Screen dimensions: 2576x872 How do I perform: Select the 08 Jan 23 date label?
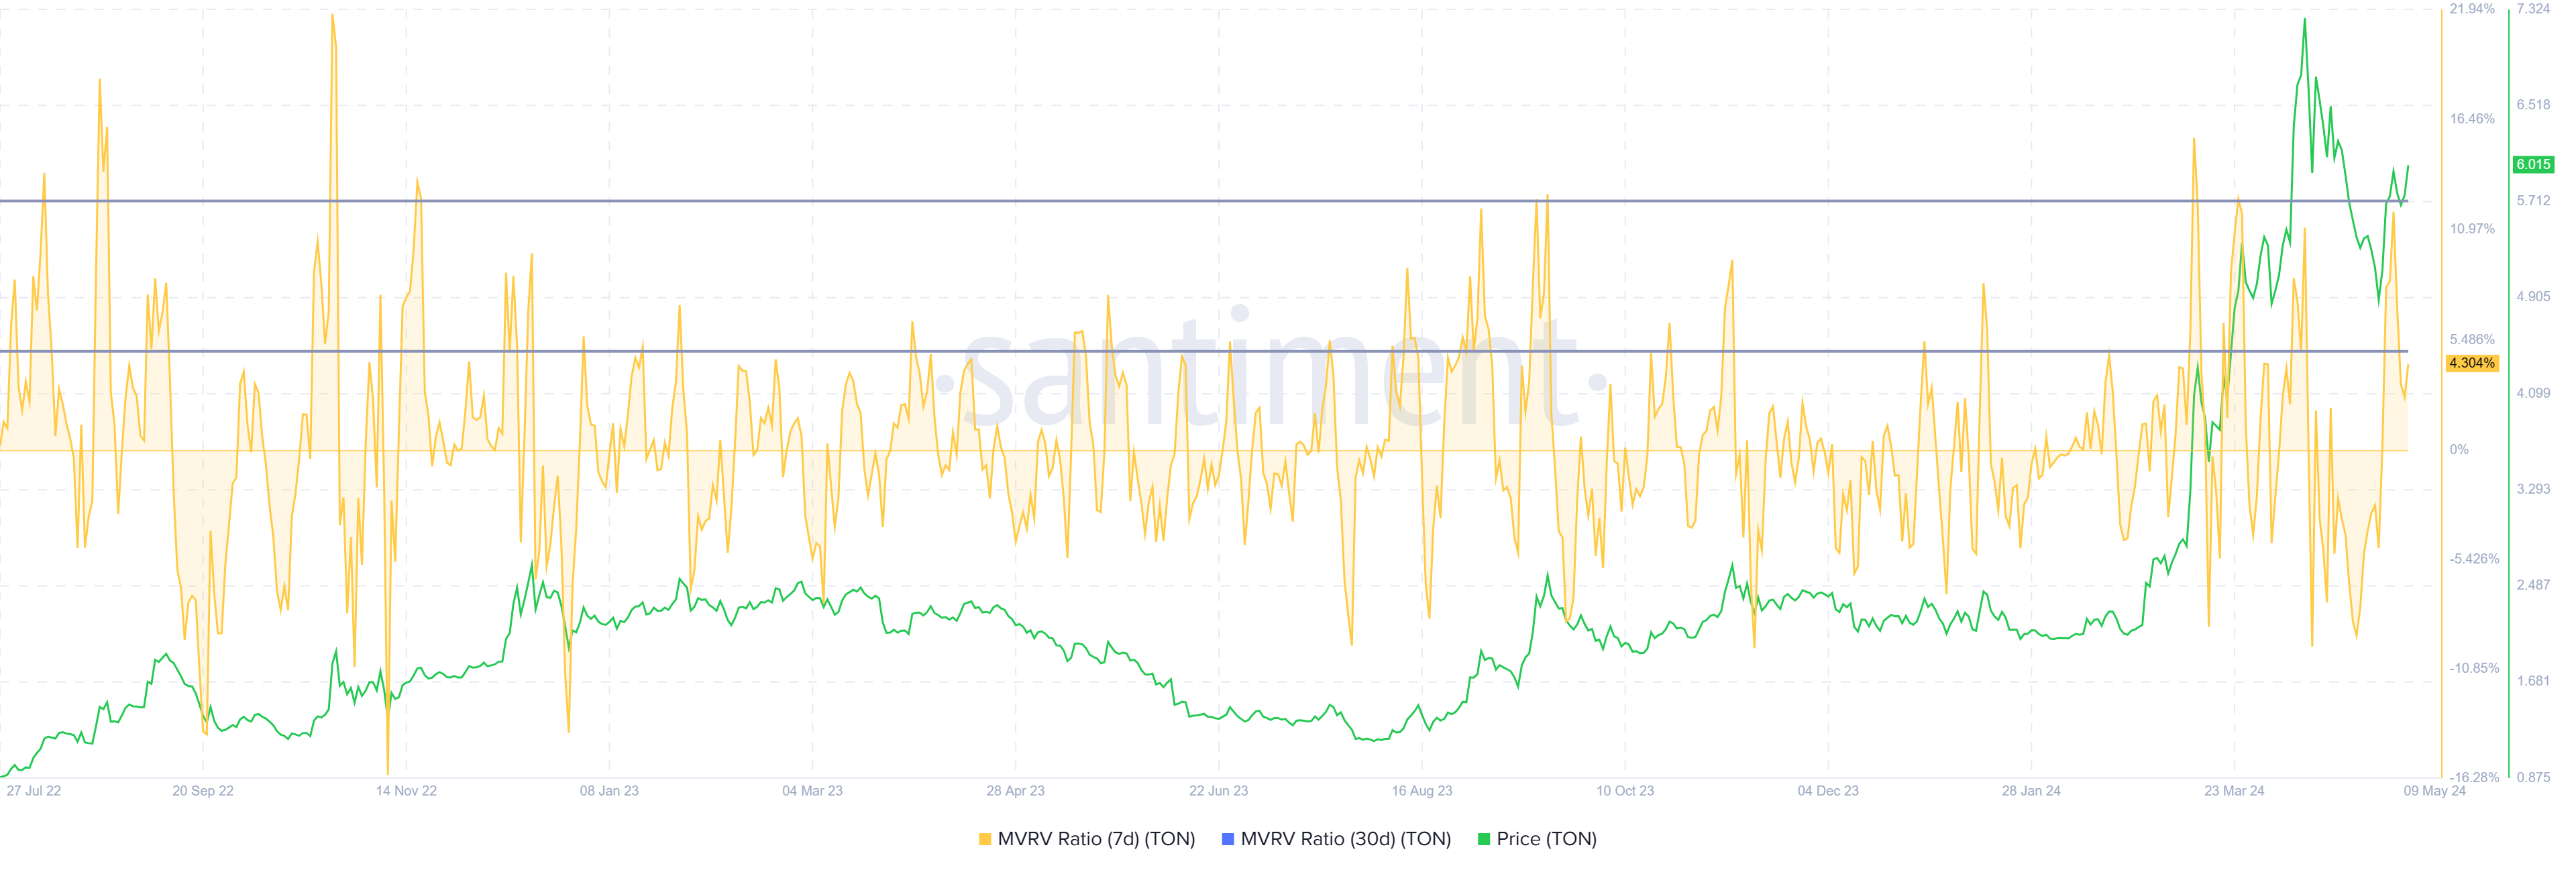tap(609, 791)
